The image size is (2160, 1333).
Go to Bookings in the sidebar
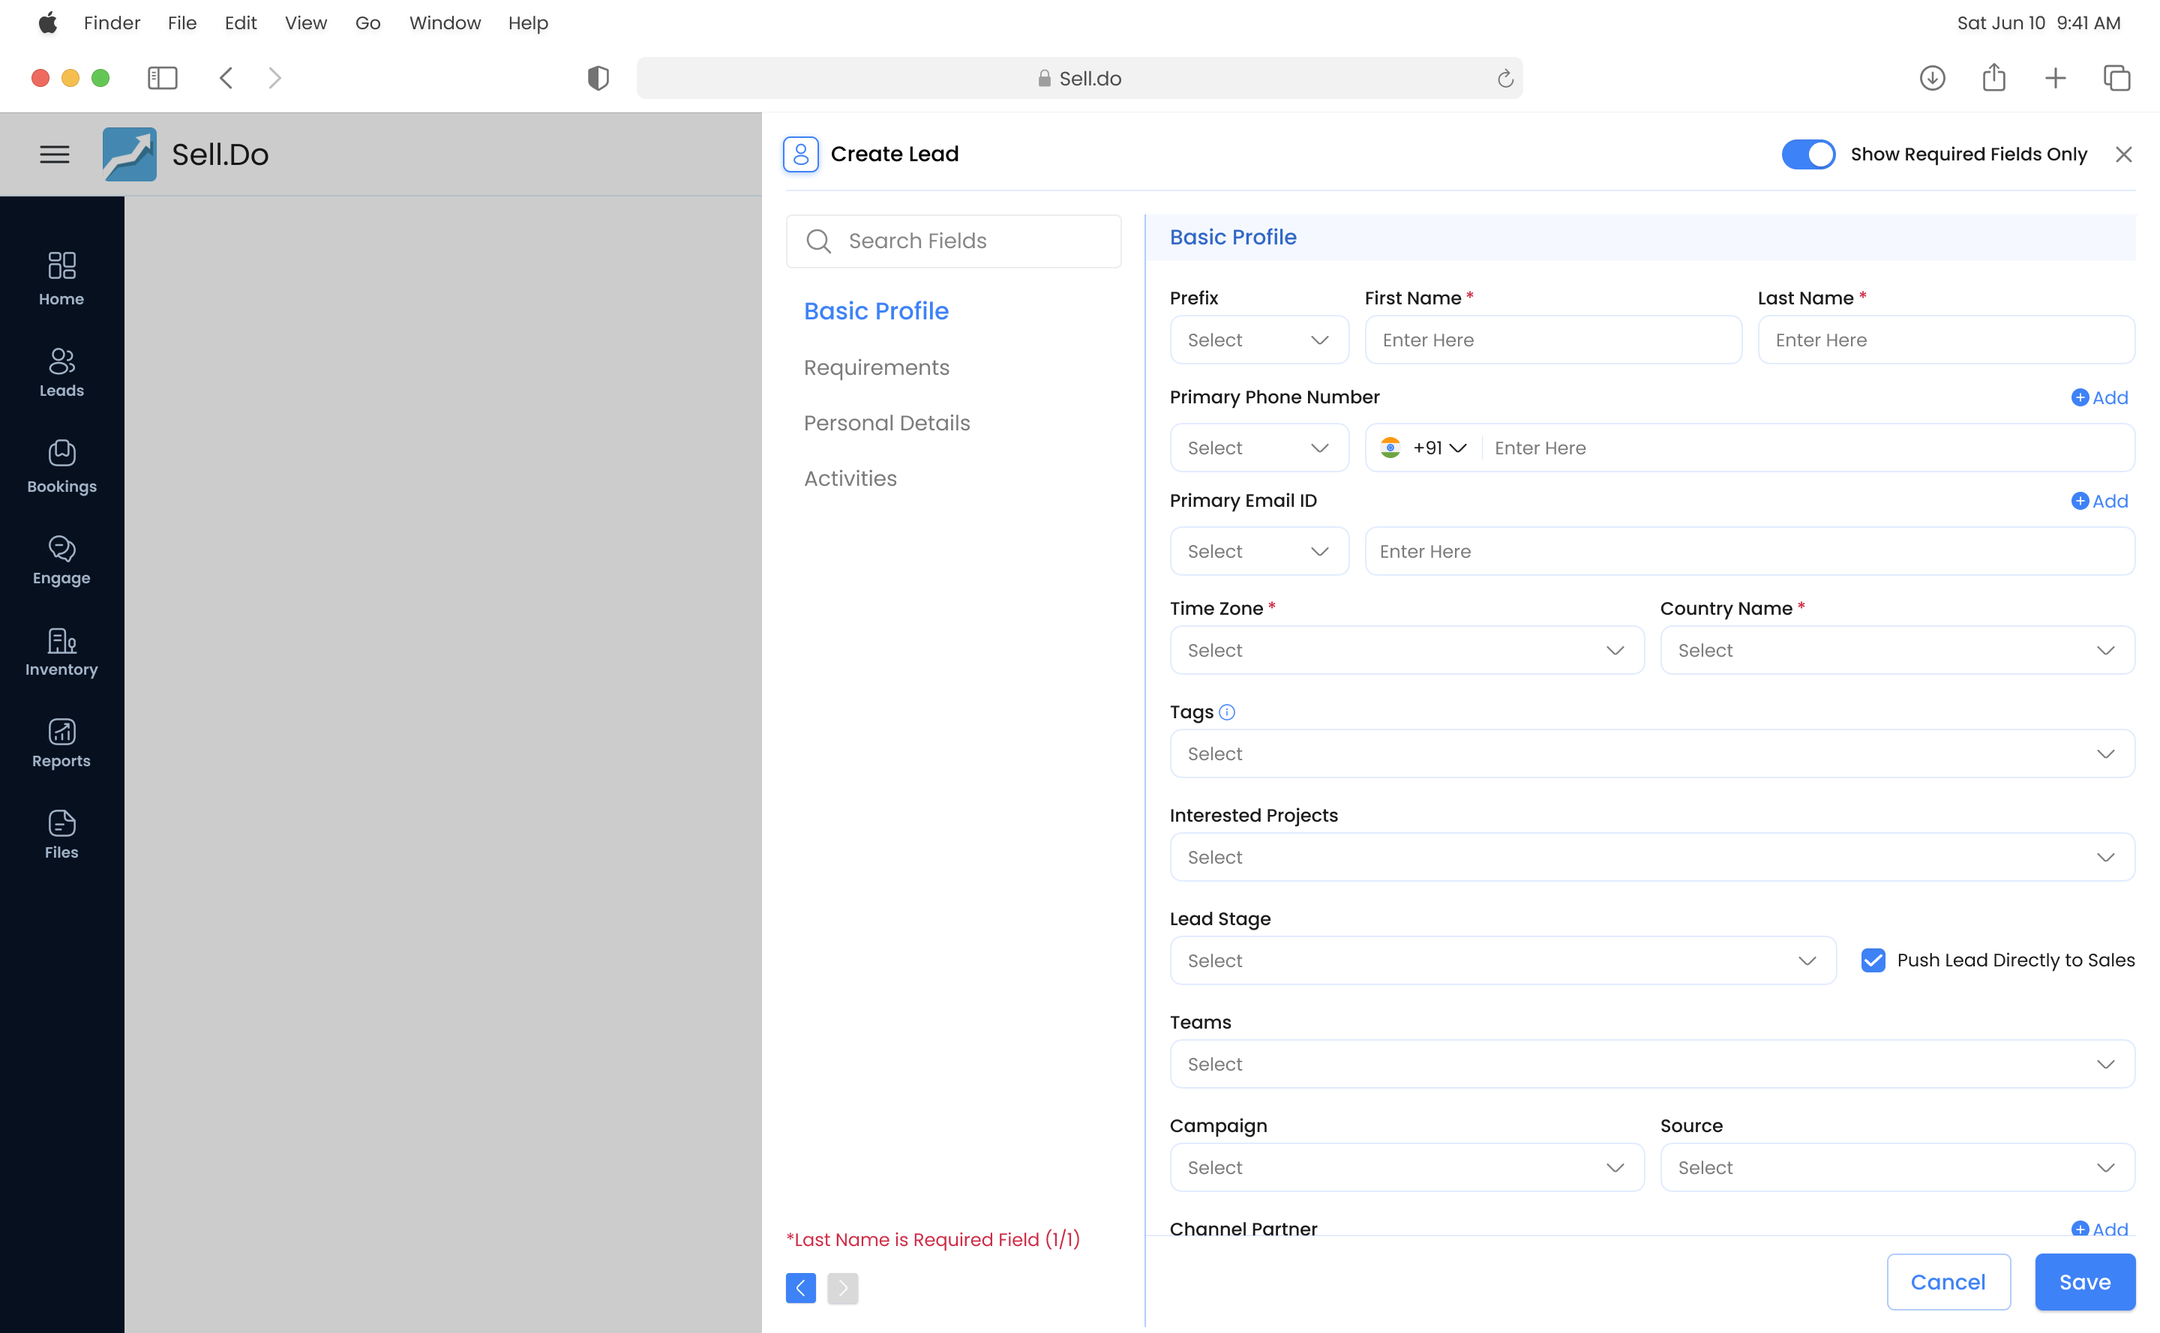[61, 466]
